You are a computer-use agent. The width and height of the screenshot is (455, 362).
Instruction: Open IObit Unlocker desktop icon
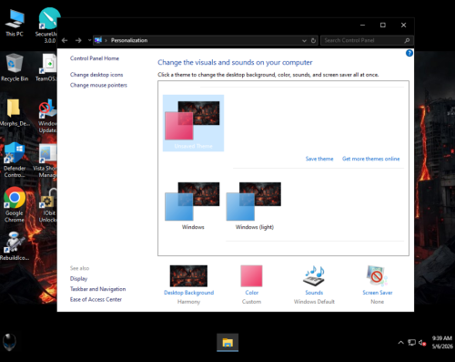pos(48,205)
